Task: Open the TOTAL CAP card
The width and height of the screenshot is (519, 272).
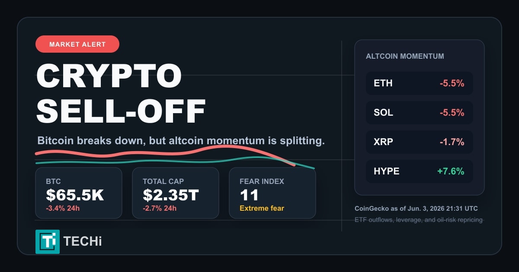Action: tap(176, 193)
